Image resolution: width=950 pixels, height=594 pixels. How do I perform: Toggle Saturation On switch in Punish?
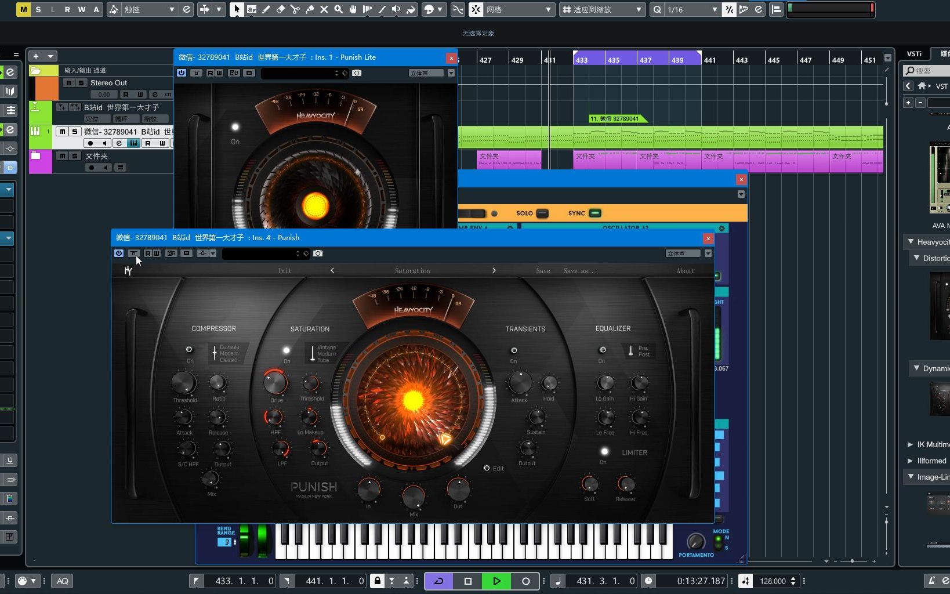[287, 350]
